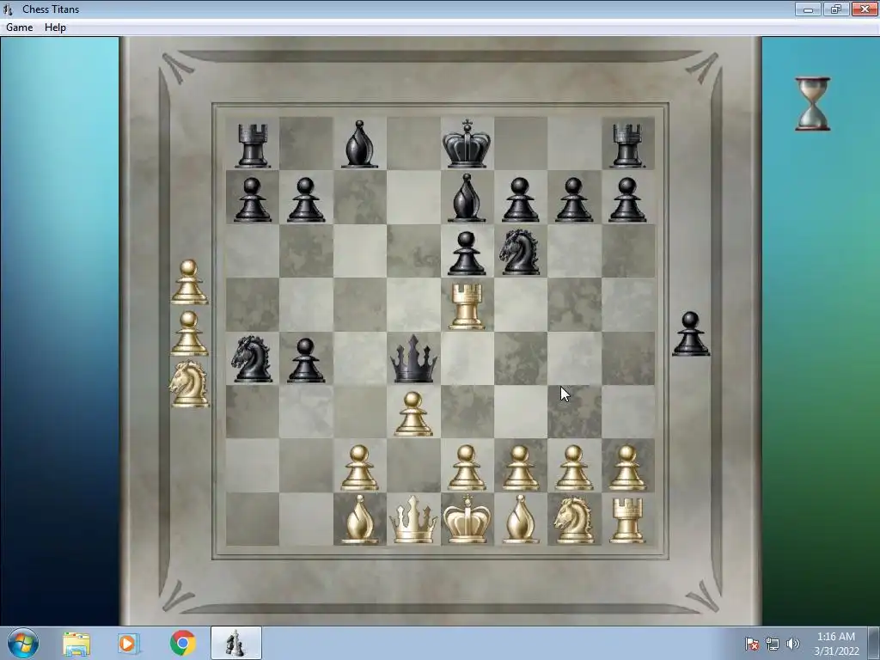Screen dimensions: 880x660
Task: Select the white rook on e5
Action: 467,306
